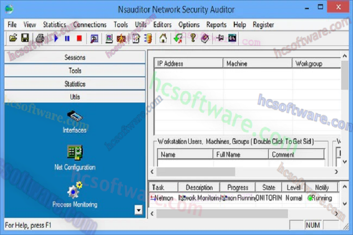Open the Process Monitoring utility
This screenshot has width=353, height=235.
click(75, 195)
